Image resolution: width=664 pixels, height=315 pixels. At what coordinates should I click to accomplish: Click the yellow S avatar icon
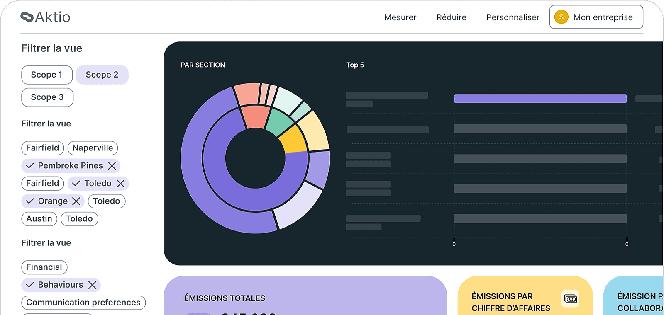point(561,17)
